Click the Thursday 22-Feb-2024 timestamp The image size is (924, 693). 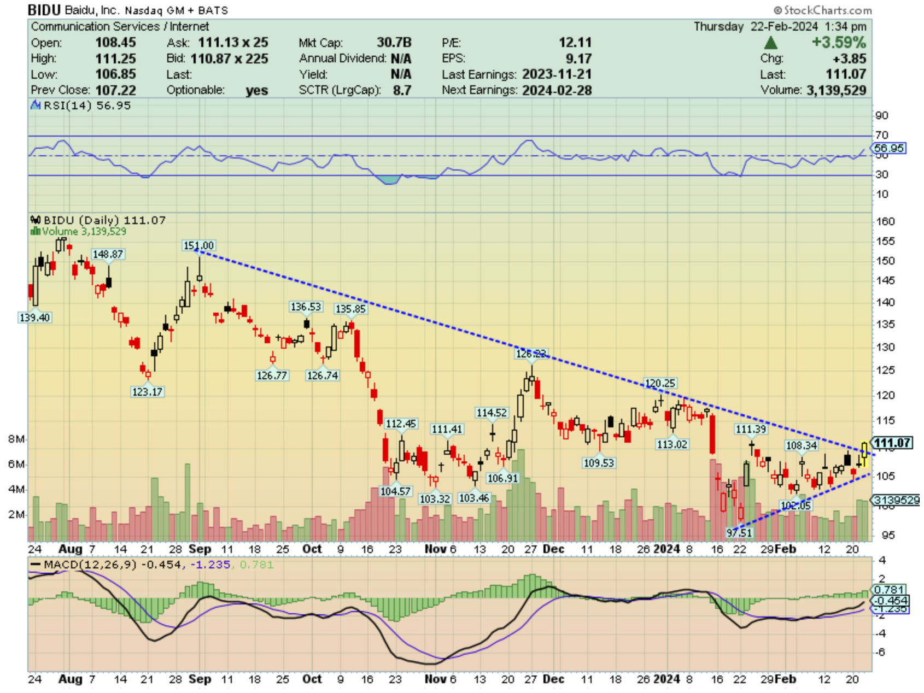[780, 26]
